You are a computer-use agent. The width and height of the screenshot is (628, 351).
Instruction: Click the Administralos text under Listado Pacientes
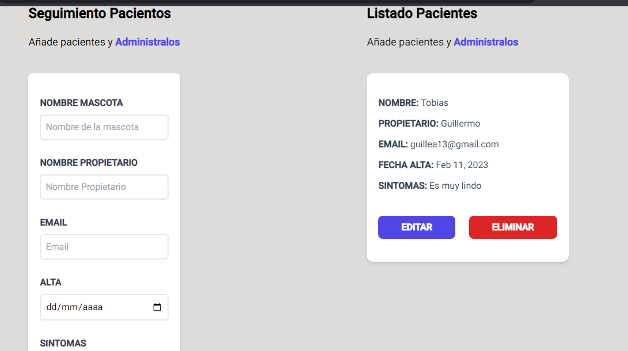click(486, 42)
